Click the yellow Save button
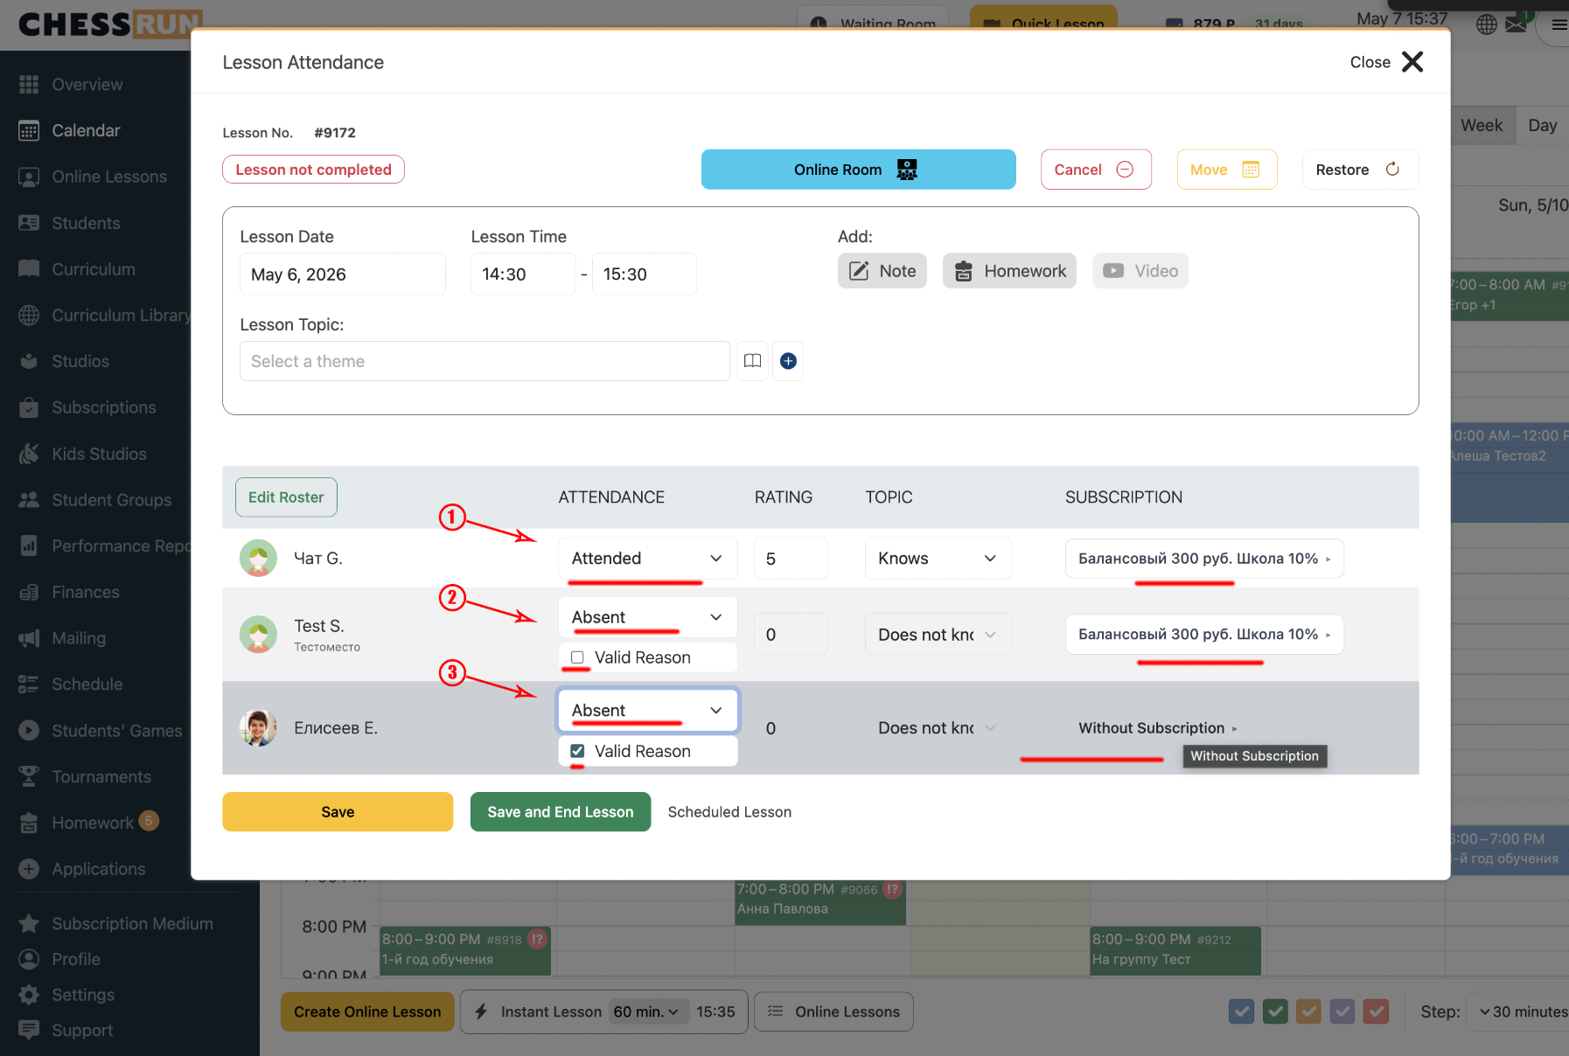The image size is (1569, 1056). pos(338,812)
